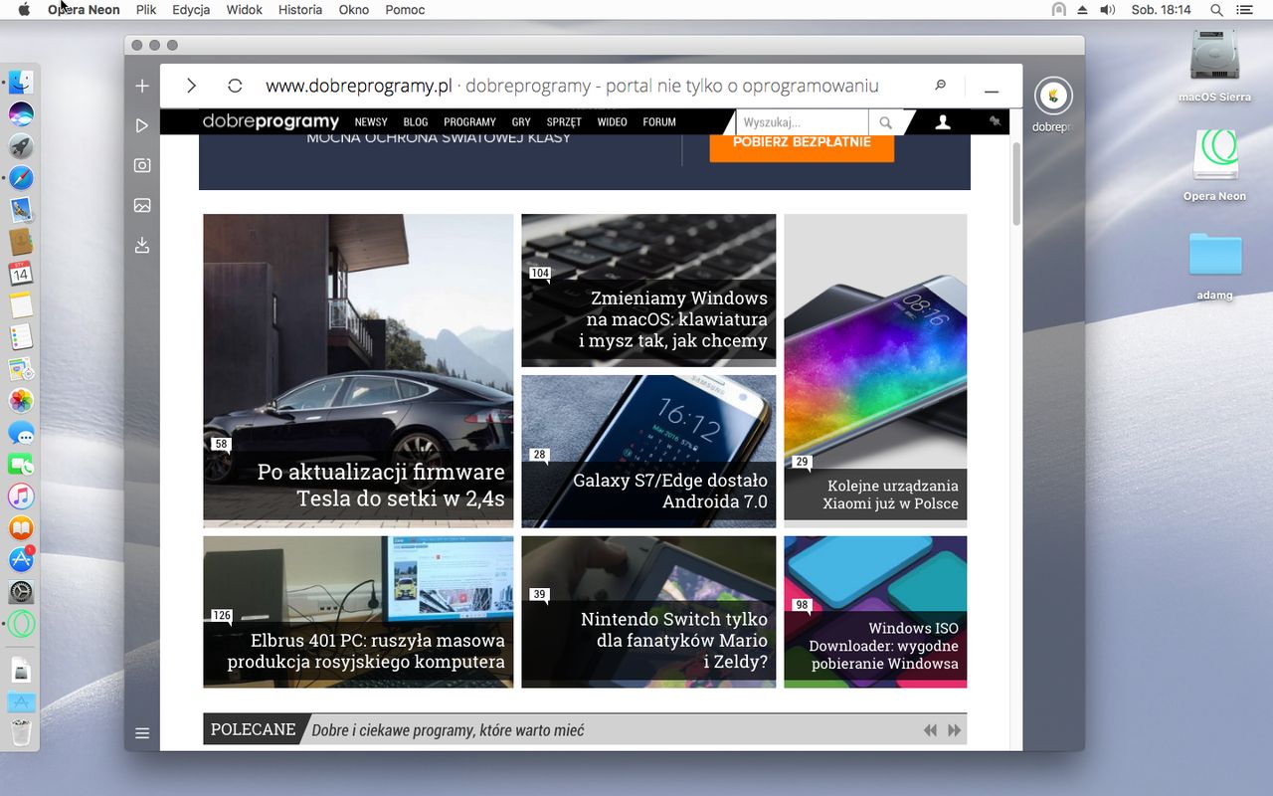Viewport: 1273px width, 796px height.
Task: Click the Spotlight search icon in menu bar
Action: coord(1215,9)
